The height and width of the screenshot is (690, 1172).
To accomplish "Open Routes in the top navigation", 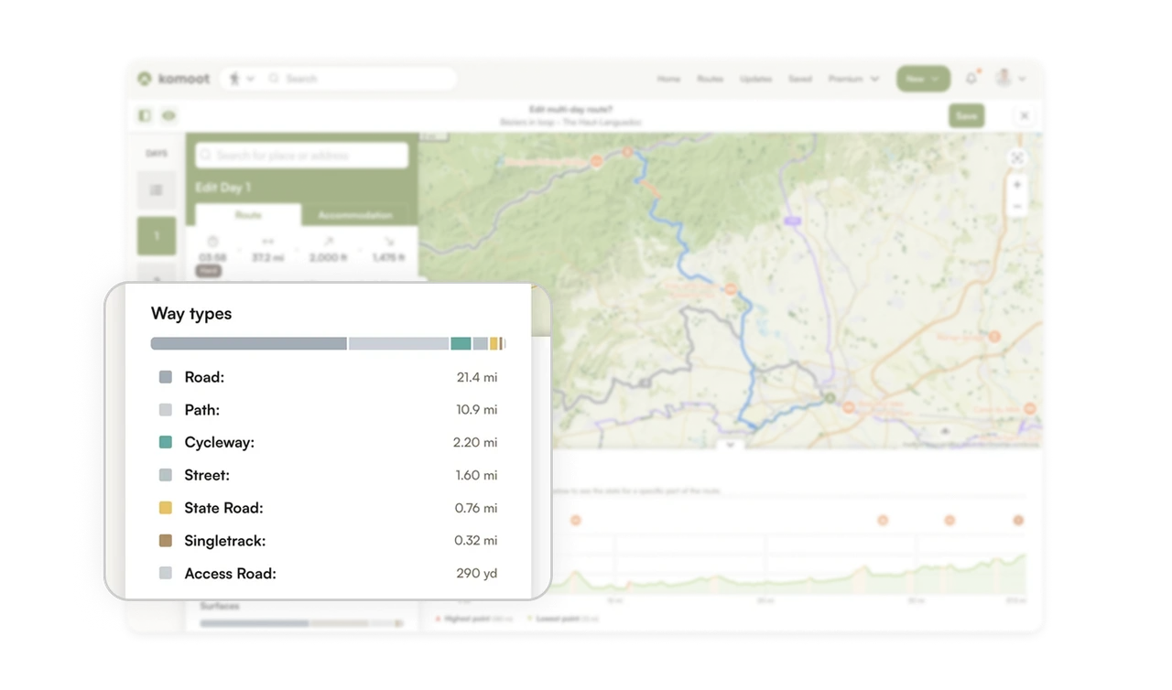I will 710,79.
